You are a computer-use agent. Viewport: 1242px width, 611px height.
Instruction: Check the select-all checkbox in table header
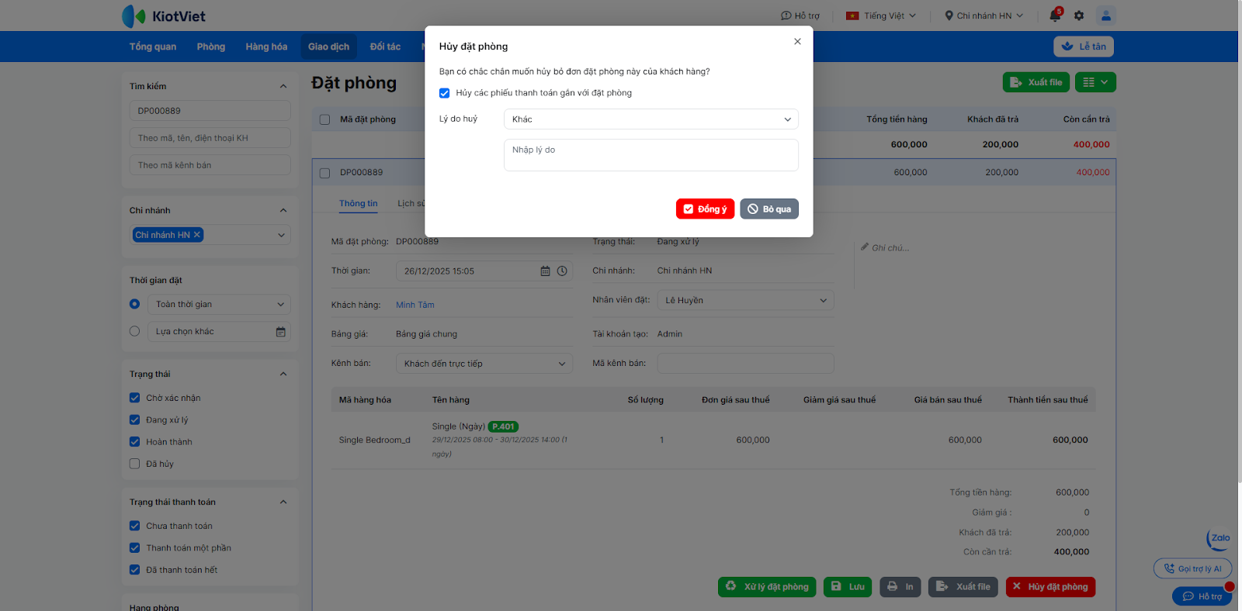325,119
